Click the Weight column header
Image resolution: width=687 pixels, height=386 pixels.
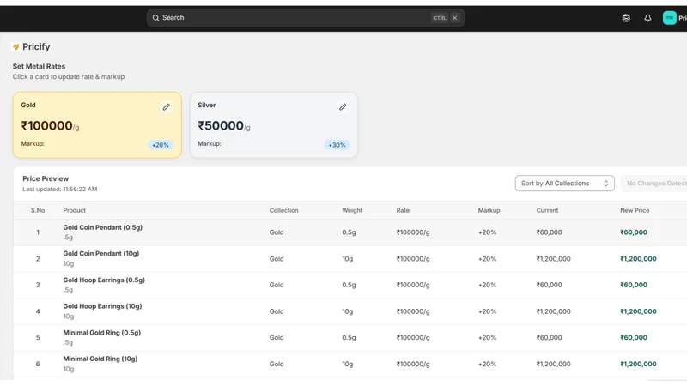tap(352, 210)
